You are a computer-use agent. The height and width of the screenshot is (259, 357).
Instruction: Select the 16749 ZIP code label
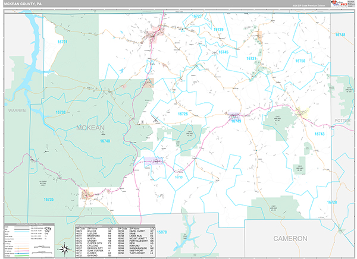(x=236, y=121)
